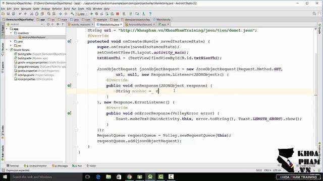Viewport: 323px width, 181px height.
Task: Open the Android Monitor tool window
Action: click(35, 165)
